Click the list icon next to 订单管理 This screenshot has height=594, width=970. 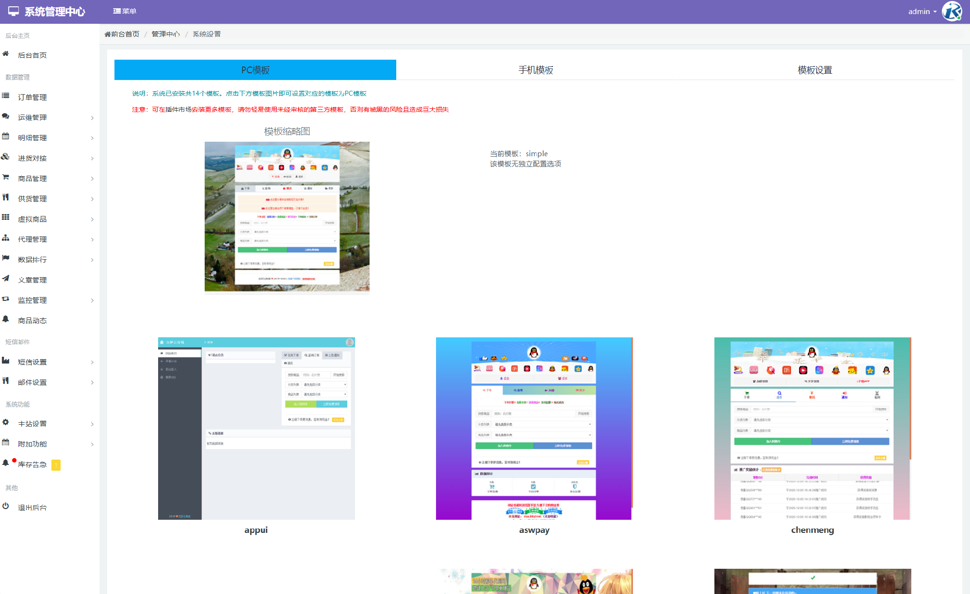(x=6, y=96)
